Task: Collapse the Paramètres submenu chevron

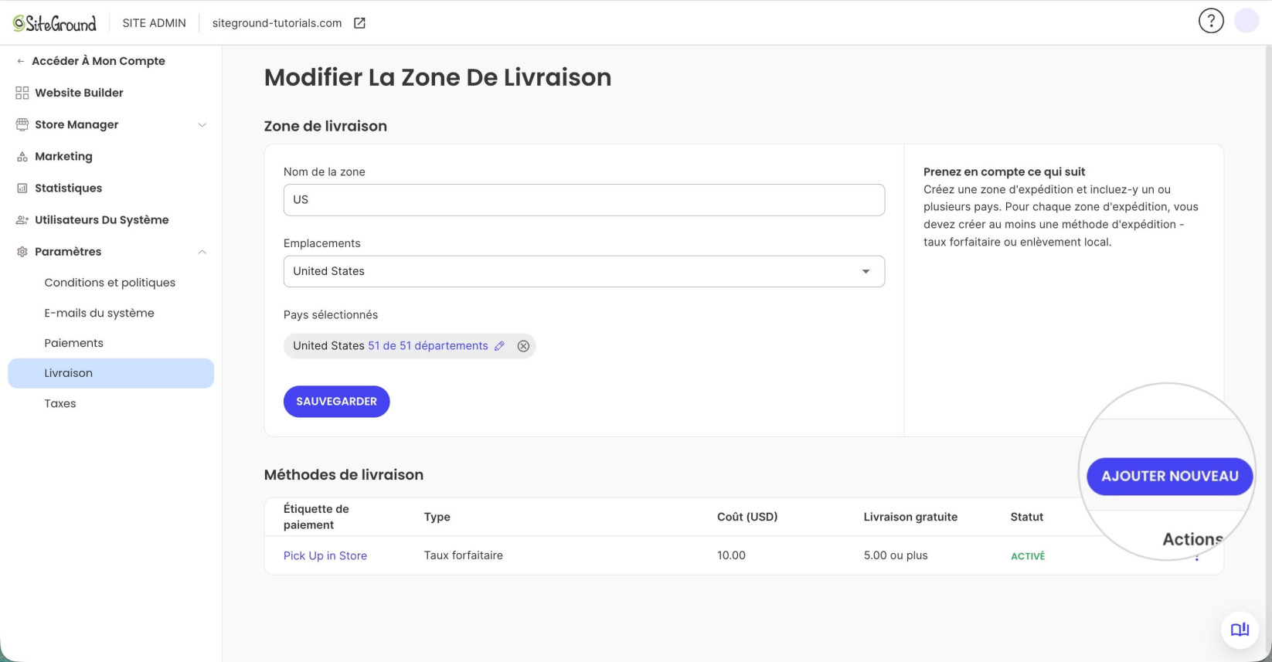Action: tap(202, 252)
